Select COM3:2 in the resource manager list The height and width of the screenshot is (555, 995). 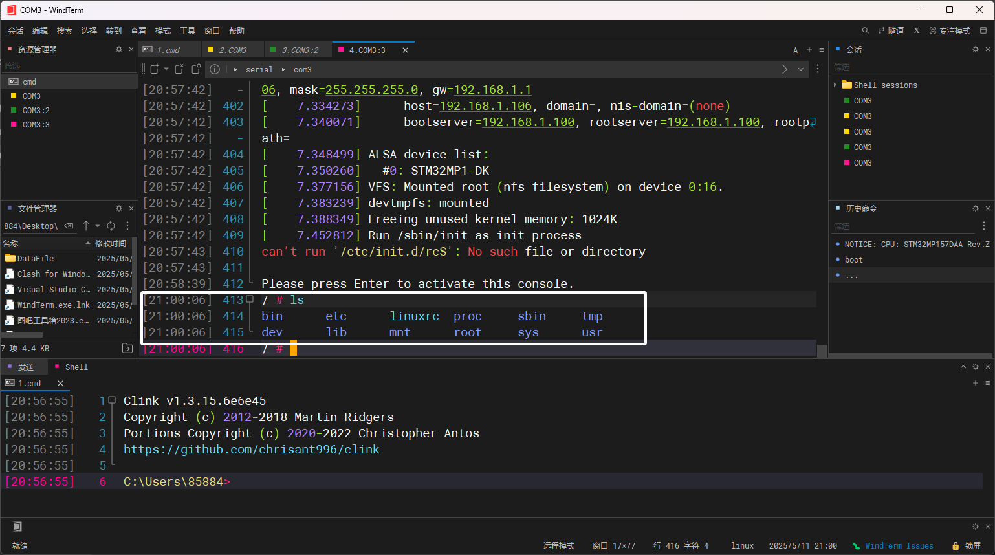(x=69, y=110)
